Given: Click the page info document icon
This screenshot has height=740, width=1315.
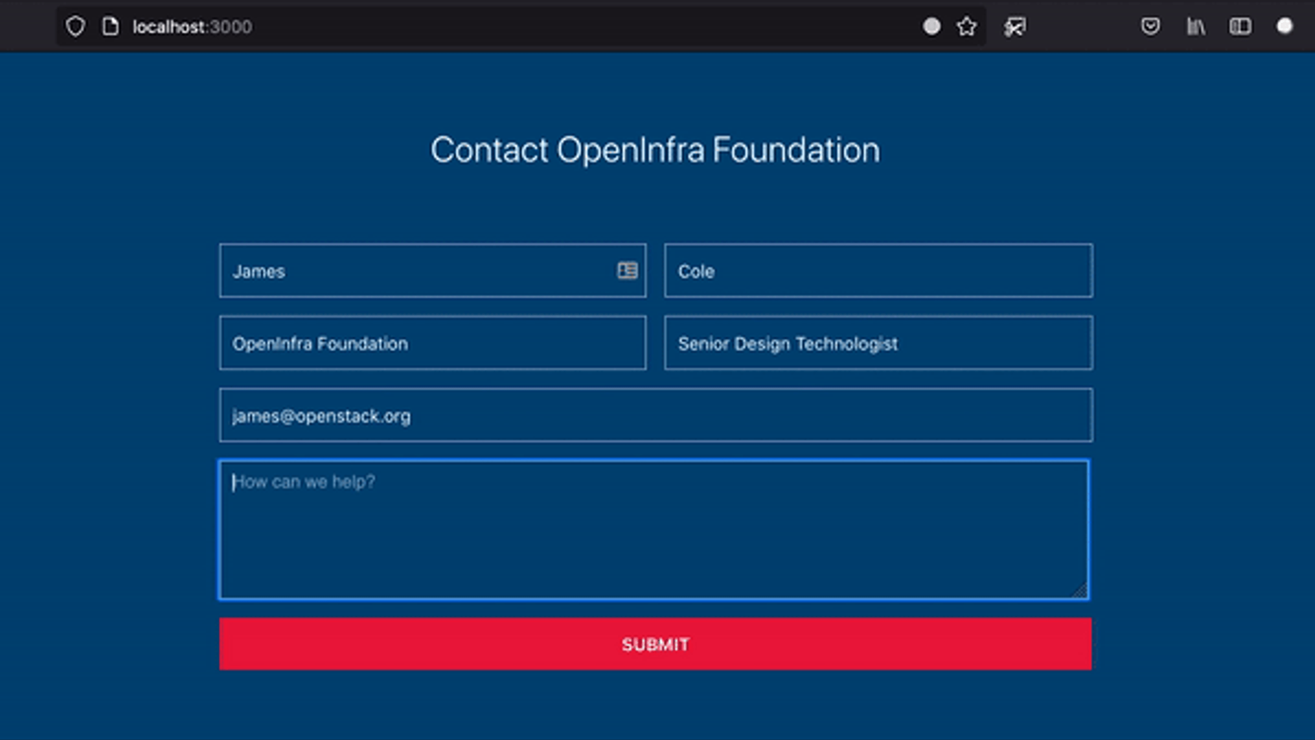Looking at the screenshot, I should [110, 27].
